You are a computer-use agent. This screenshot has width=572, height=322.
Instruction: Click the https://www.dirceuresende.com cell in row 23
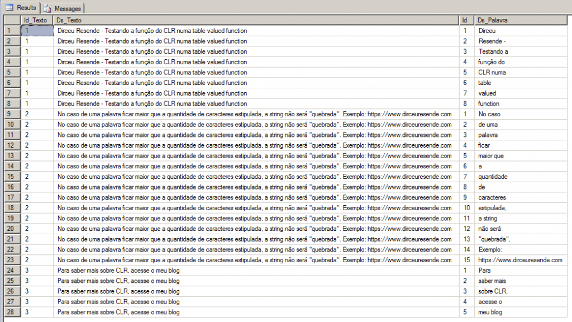519,260
